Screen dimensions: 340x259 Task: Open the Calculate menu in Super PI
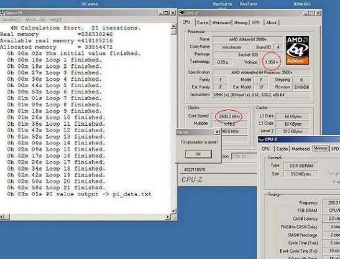pos(11,20)
